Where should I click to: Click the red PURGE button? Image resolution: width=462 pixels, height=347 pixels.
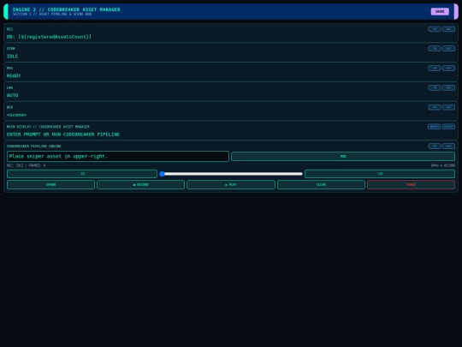(411, 185)
